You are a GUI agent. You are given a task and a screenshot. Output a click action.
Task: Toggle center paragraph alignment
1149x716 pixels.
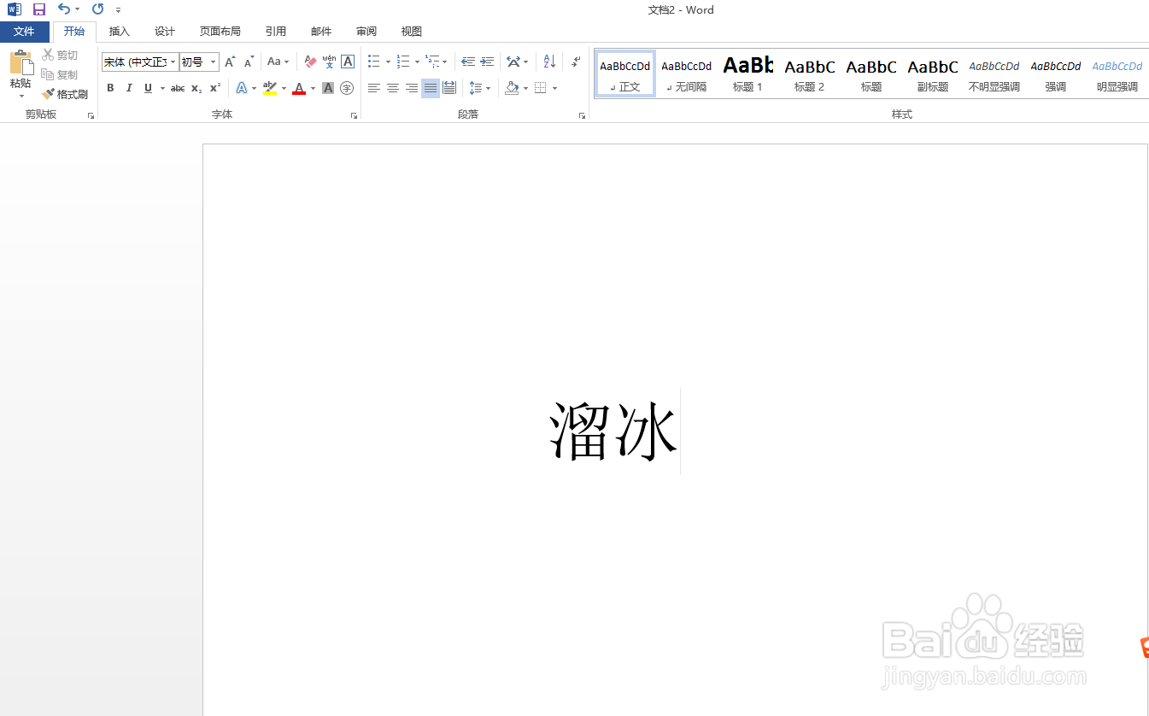pos(392,87)
